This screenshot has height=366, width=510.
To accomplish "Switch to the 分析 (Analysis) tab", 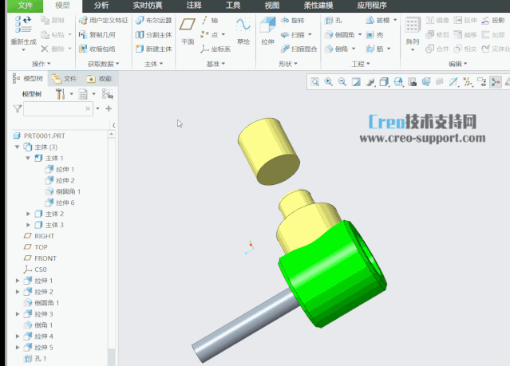I will [101, 6].
